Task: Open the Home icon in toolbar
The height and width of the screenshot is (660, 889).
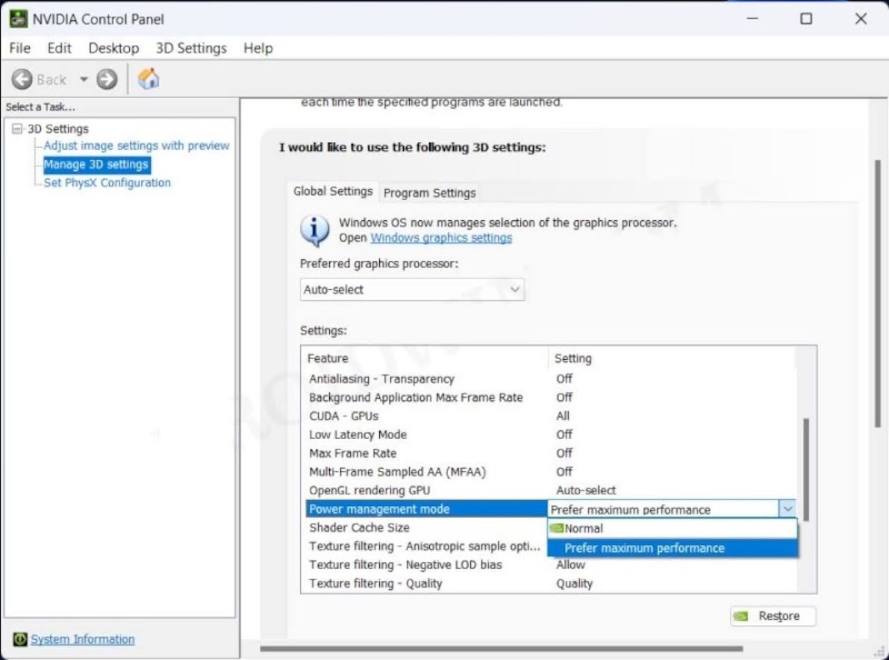Action: [149, 79]
